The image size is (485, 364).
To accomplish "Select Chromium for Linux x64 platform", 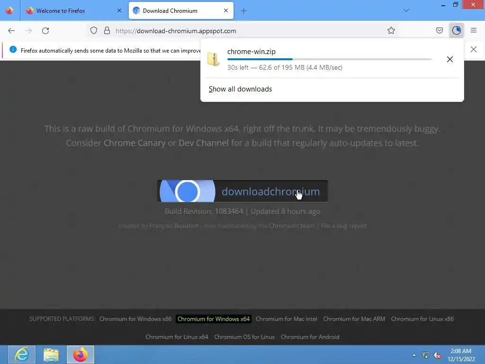I will click(x=177, y=337).
